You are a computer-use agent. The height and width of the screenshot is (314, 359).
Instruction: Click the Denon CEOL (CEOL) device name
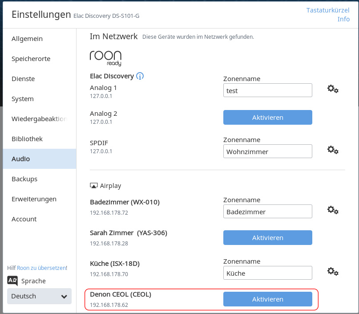click(121, 294)
